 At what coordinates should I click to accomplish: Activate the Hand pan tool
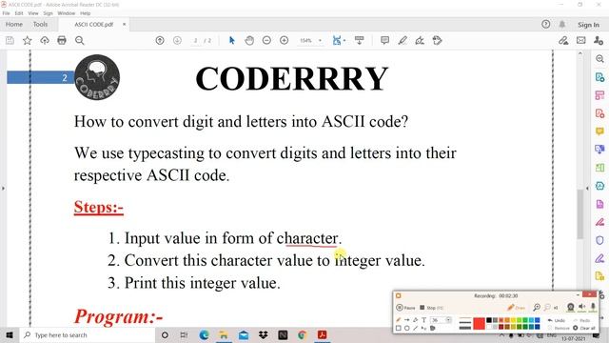tap(249, 40)
